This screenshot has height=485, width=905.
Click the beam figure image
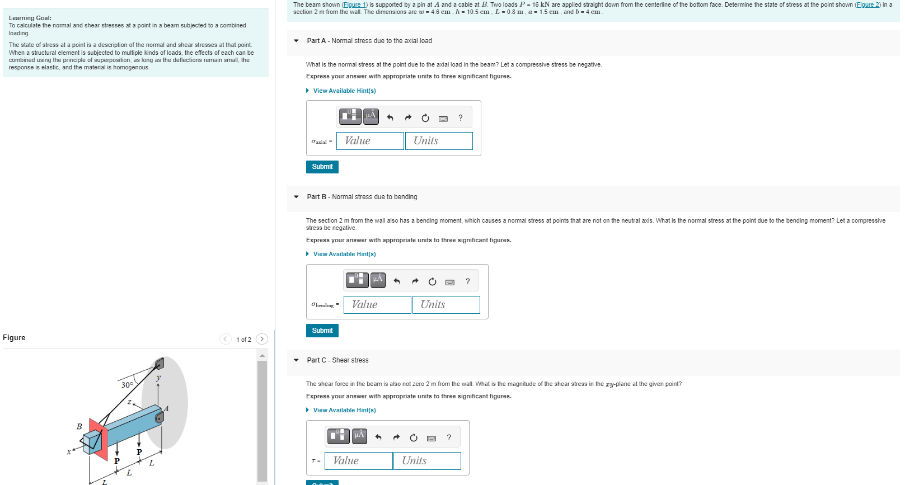[128, 420]
